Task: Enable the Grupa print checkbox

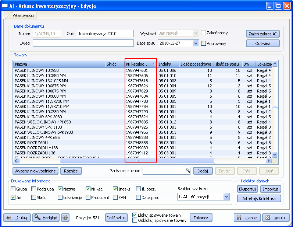Action: pos(13,189)
